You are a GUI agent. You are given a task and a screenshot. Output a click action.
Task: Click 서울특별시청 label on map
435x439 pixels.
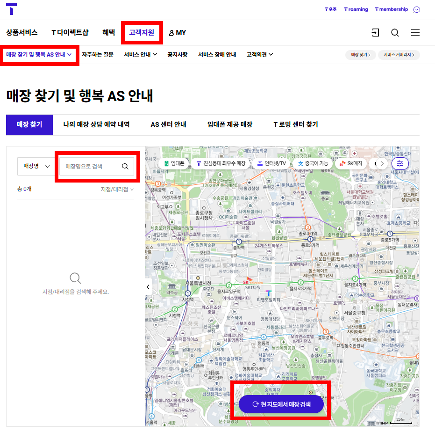pos(198,283)
